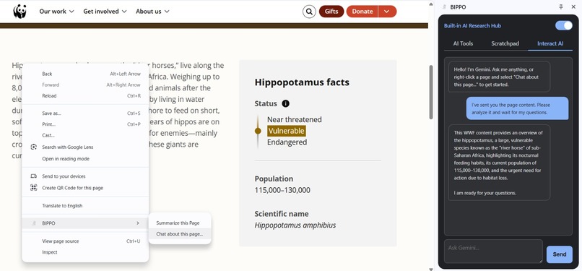This screenshot has width=582, height=271.
Task: Click the status info icon
Action: [285, 103]
